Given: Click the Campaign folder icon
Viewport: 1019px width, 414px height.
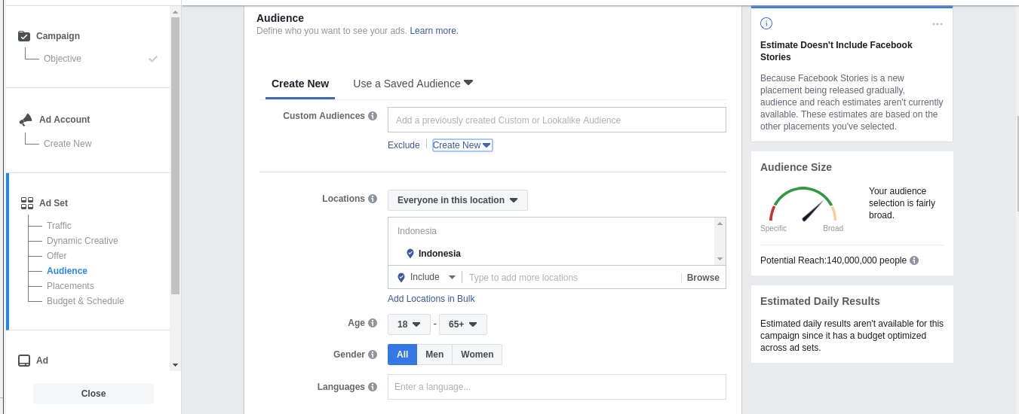Looking at the screenshot, I should (x=24, y=36).
